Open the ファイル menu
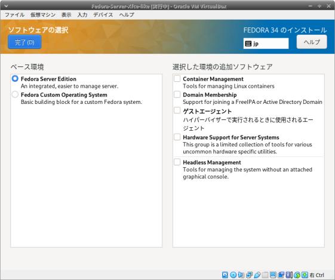The height and width of the screenshot is (280, 335). (14, 15)
